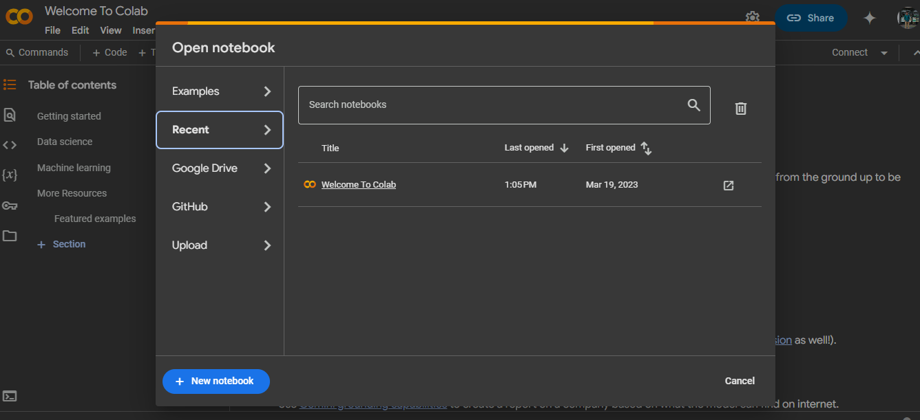The height and width of the screenshot is (420, 920).
Task: Expand the Examples chevron
Action: [x=267, y=91]
